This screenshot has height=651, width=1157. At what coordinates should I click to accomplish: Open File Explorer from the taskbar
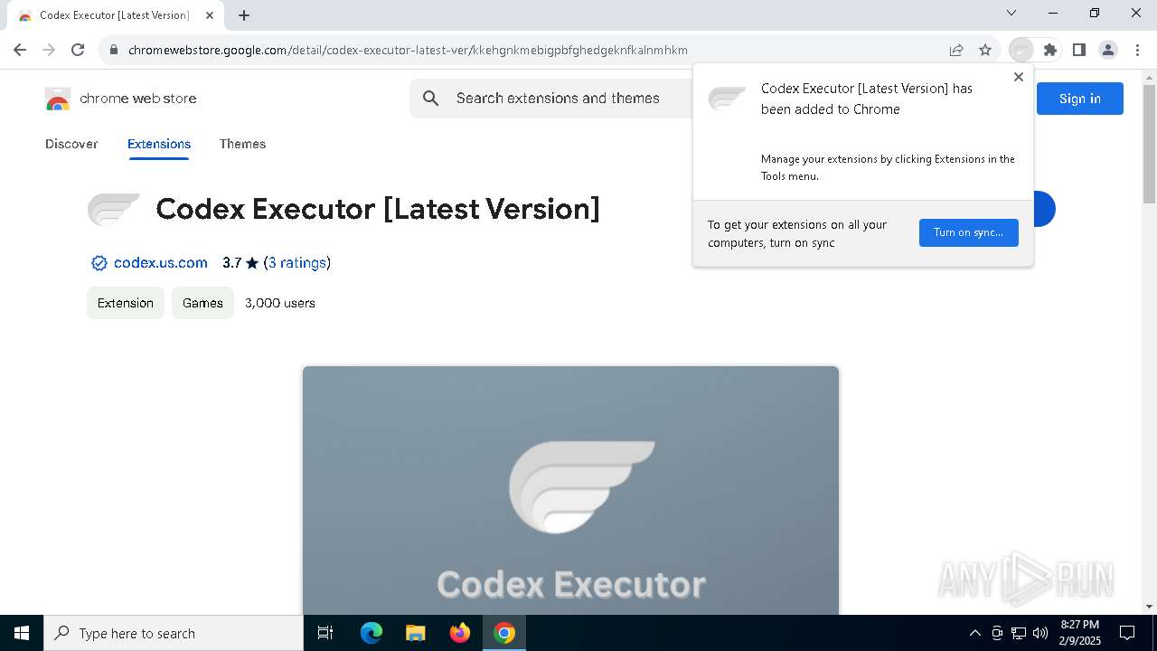[416, 633]
